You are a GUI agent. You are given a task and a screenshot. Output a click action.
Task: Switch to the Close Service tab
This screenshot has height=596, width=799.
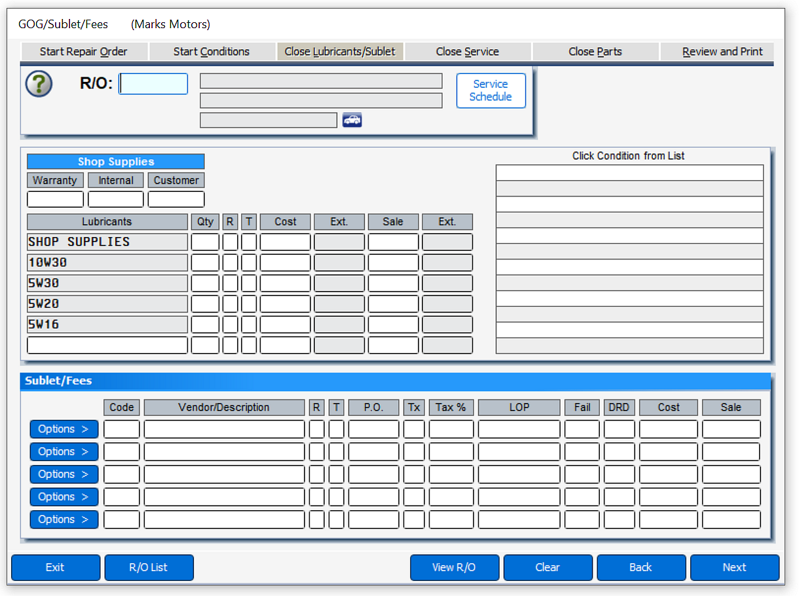[468, 51]
